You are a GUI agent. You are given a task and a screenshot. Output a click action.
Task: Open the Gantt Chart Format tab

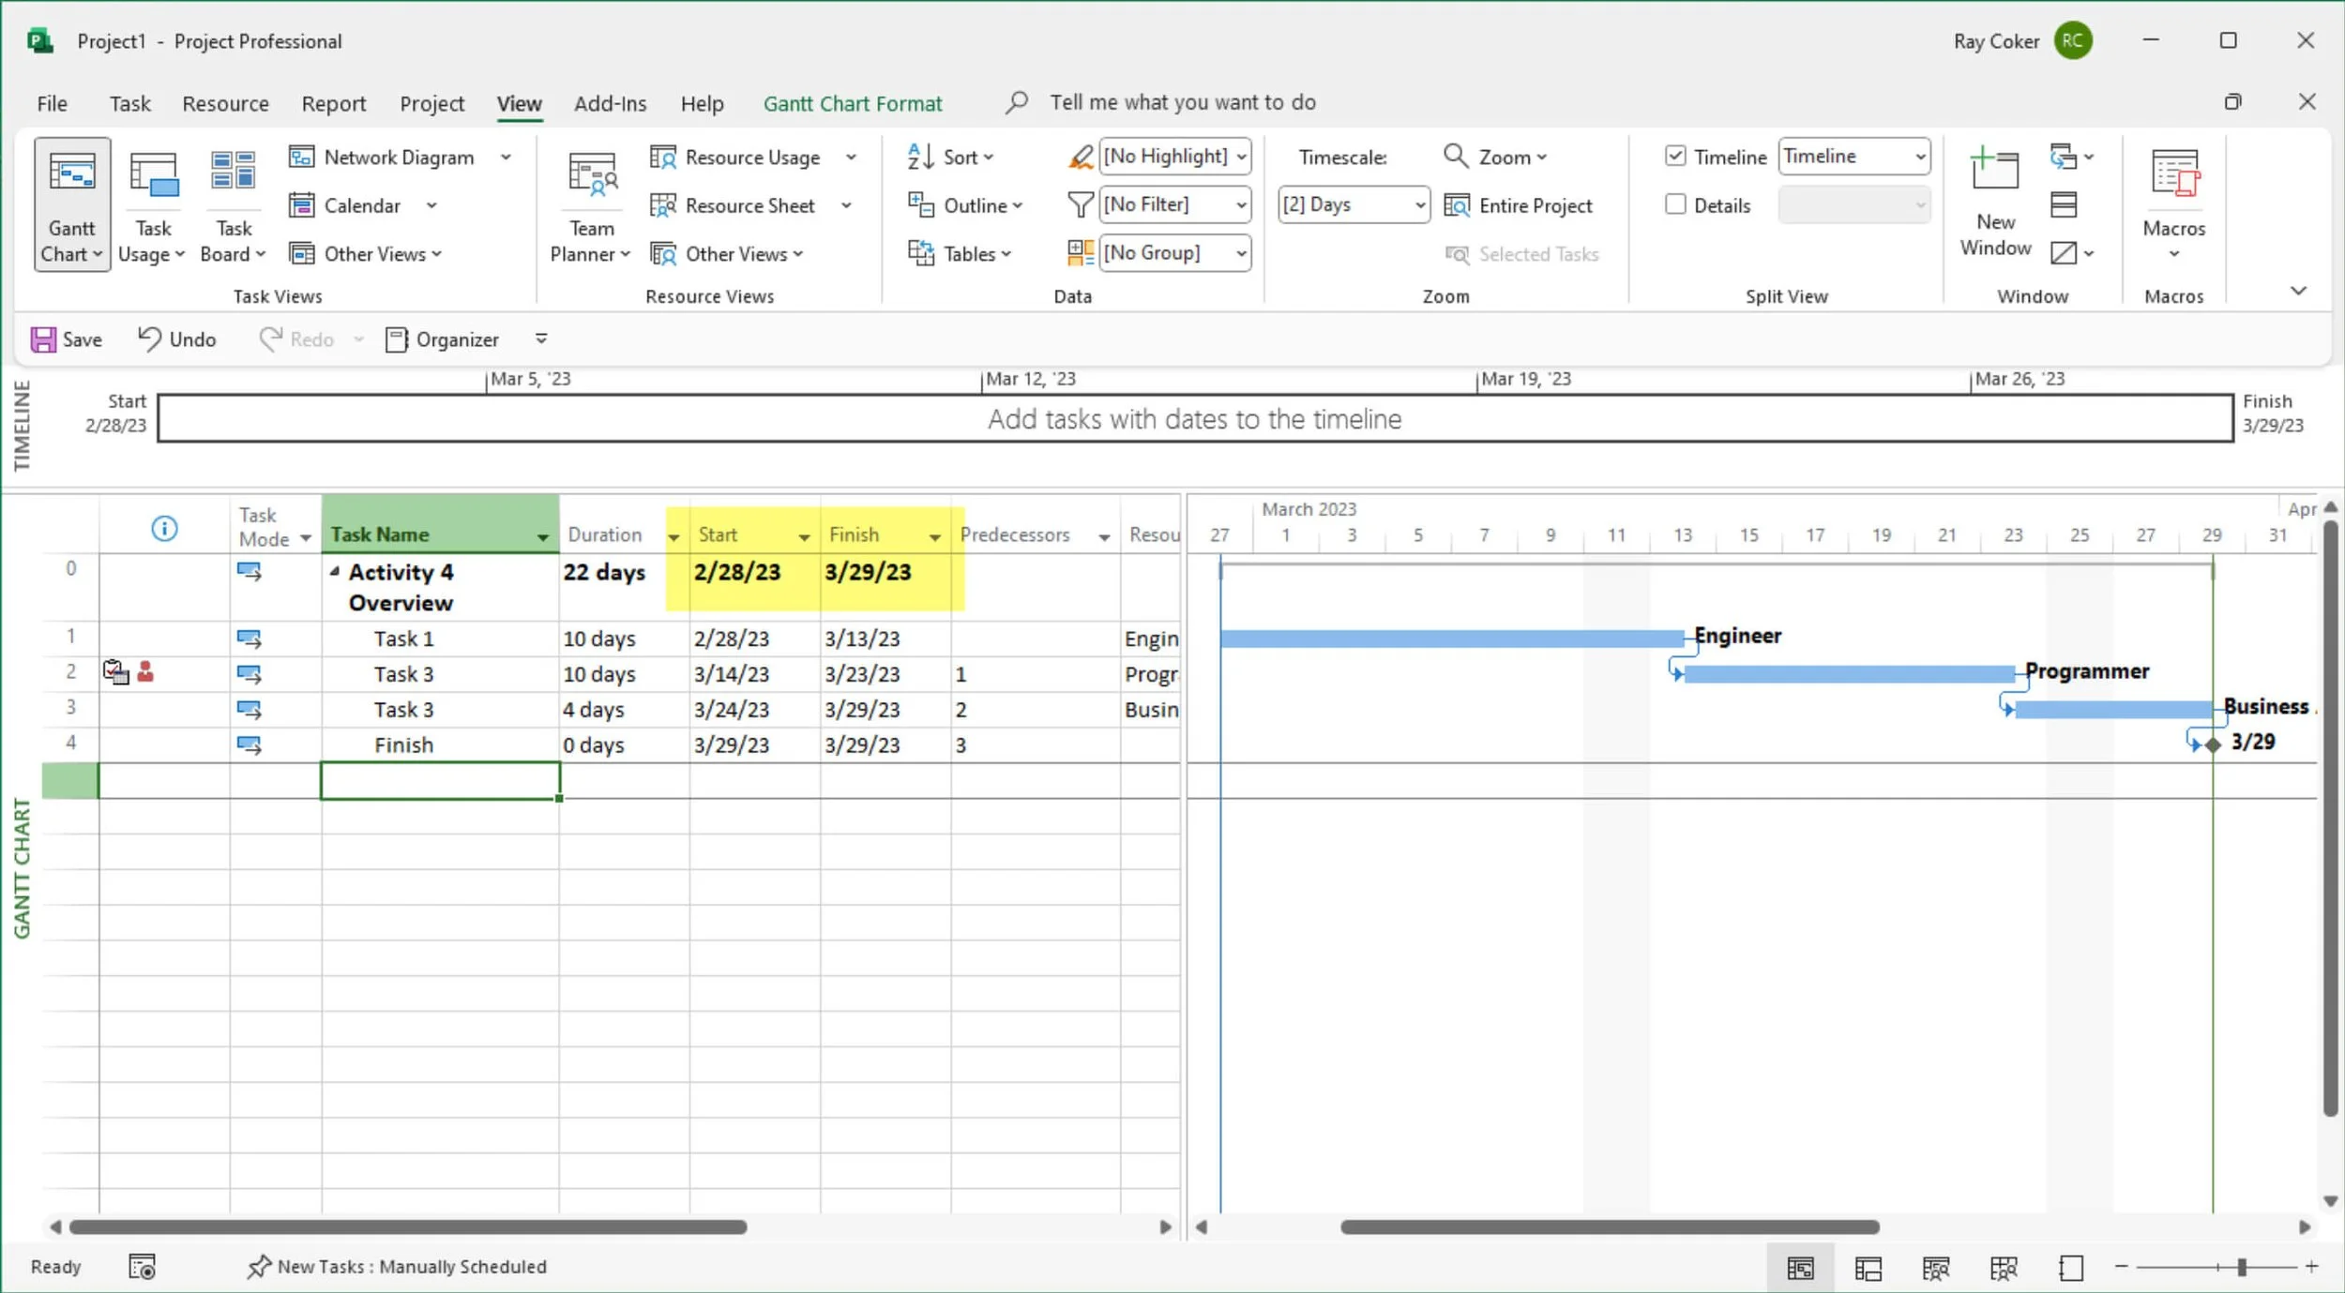[852, 103]
